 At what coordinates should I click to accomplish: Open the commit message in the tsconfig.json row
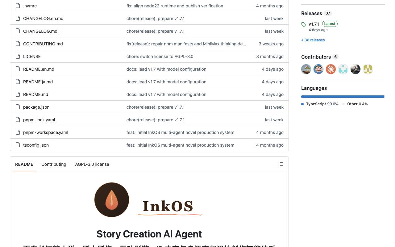point(180,145)
